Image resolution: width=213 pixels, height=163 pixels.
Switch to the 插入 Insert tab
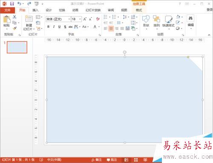tap(35, 10)
